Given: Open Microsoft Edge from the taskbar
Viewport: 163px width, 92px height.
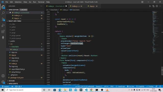Looking at the screenshot, I should pyautogui.click(x=60, y=90).
